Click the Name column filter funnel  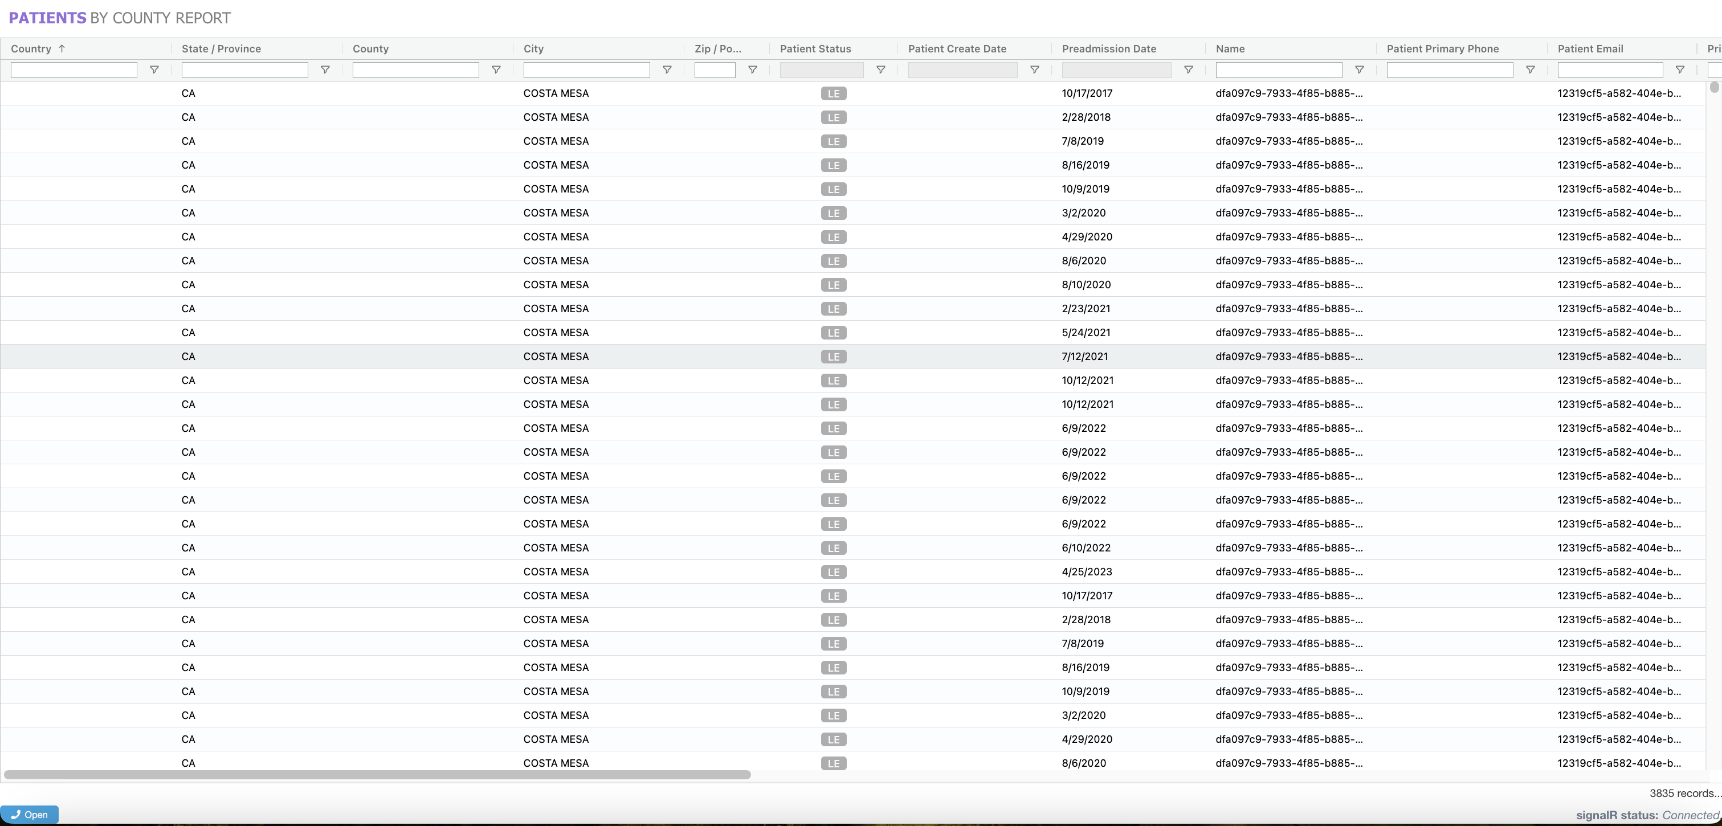1359,69
